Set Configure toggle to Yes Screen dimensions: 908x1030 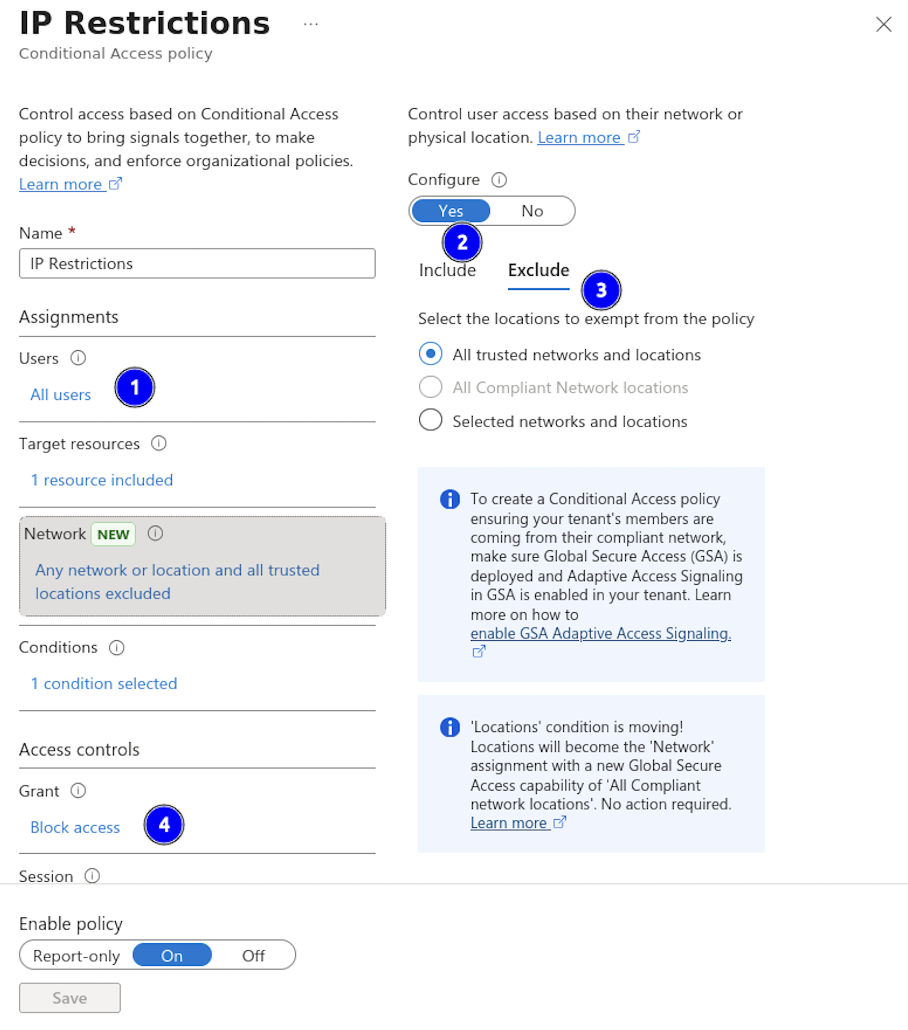[451, 211]
